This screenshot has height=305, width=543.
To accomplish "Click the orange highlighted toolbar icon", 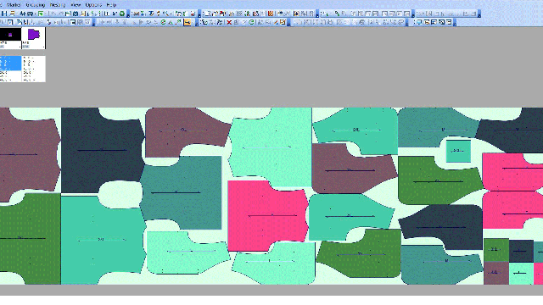I will pos(188,22).
